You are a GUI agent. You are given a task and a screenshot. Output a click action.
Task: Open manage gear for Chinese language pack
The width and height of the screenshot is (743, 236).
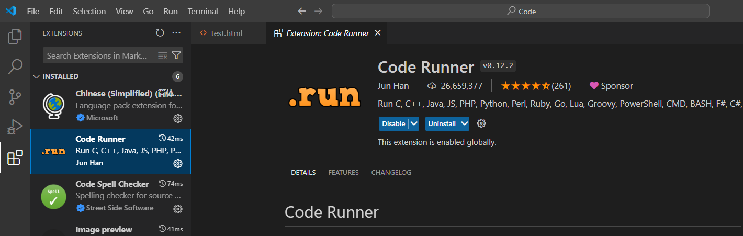178,118
